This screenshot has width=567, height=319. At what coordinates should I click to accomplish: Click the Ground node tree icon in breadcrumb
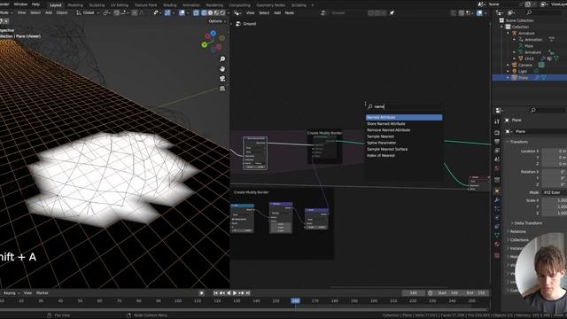[x=238, y=24]
